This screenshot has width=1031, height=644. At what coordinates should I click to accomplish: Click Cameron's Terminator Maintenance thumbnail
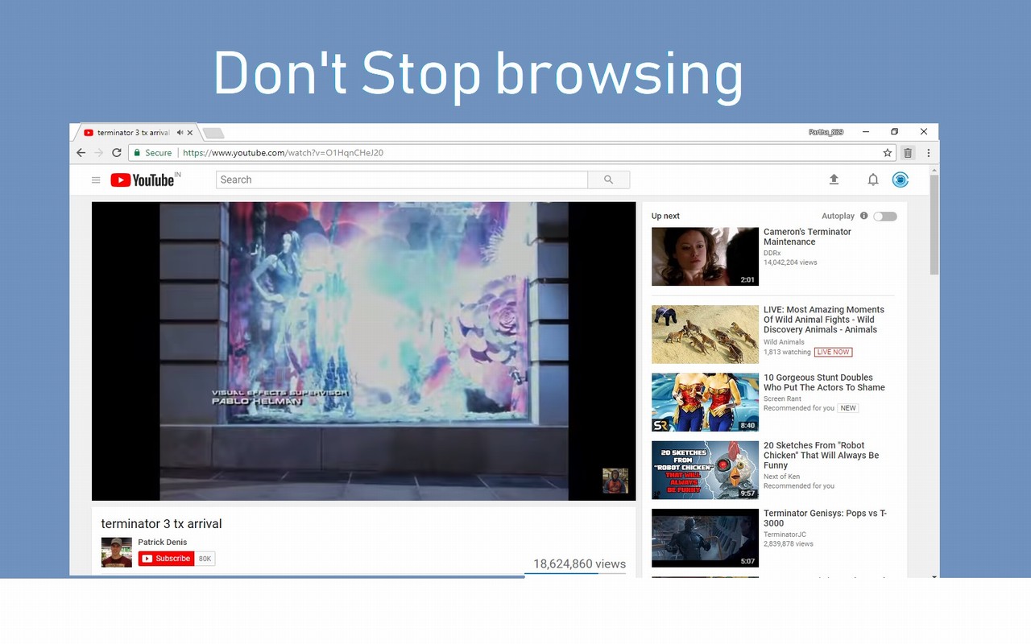[705, 257]
